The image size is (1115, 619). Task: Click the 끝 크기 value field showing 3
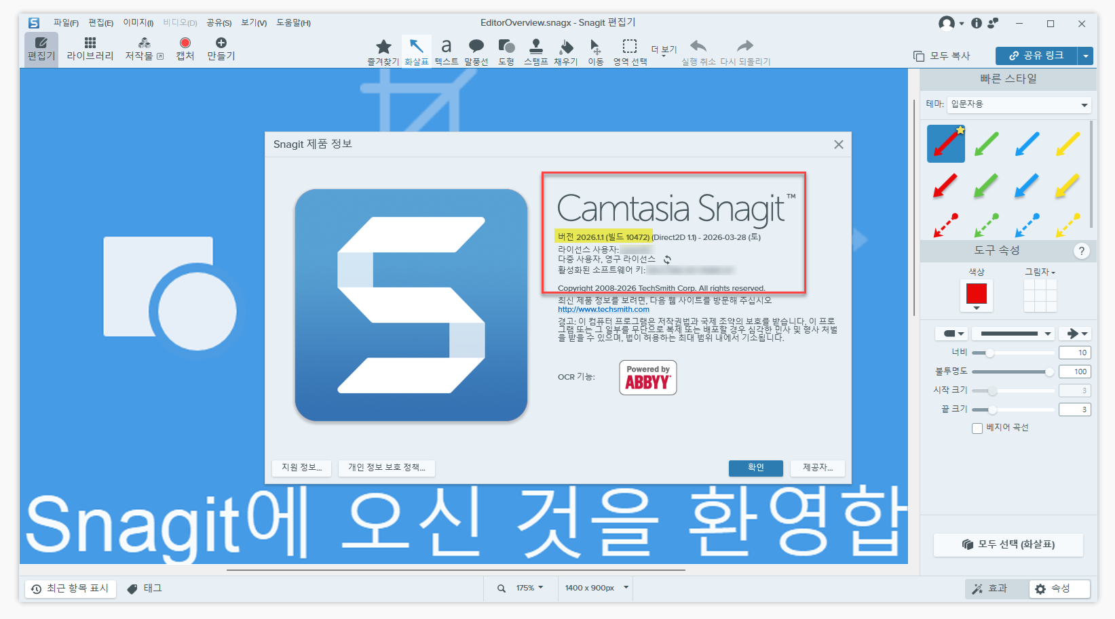tap(1075, 410)
